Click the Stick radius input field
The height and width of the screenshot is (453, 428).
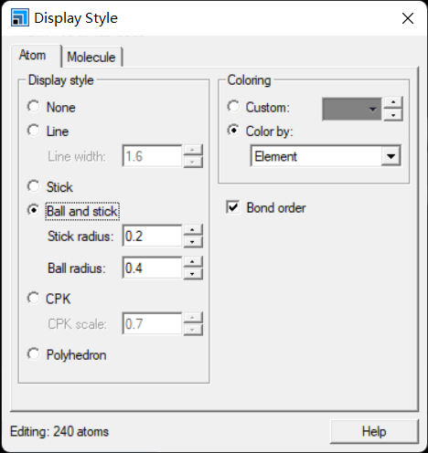click(x=152, y=236)
